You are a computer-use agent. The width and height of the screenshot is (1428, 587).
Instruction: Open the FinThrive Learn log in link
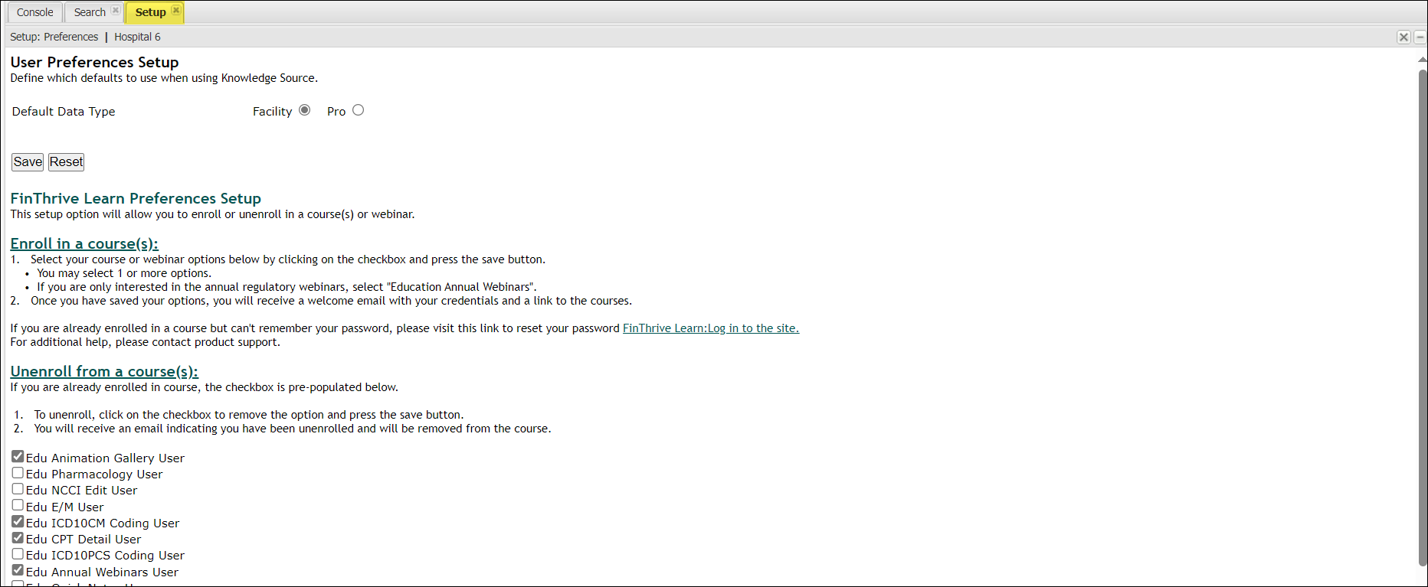pos(710,328)
